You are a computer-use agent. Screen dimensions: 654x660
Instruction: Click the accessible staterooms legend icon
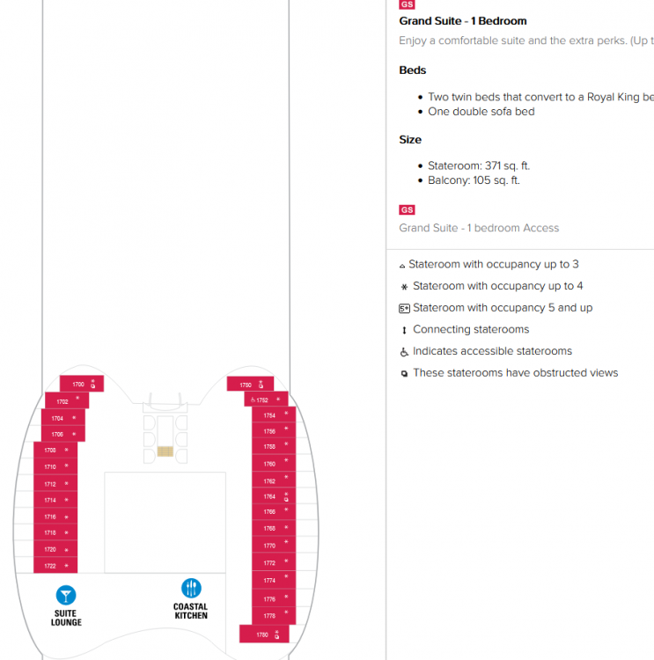[x=404, y=352]
